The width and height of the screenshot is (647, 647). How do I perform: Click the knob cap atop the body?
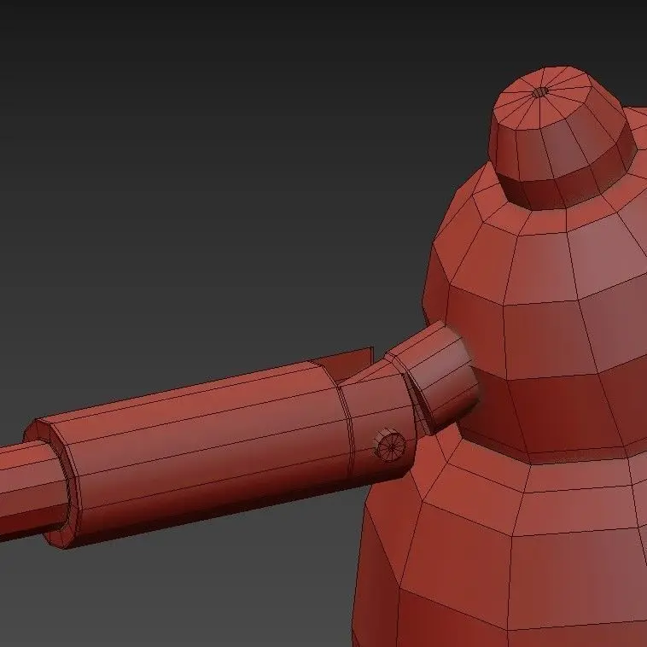point(562,137)
